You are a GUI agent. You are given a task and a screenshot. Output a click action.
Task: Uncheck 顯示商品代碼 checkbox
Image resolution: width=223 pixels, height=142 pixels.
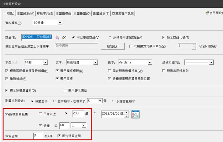[x=164, y=37]
